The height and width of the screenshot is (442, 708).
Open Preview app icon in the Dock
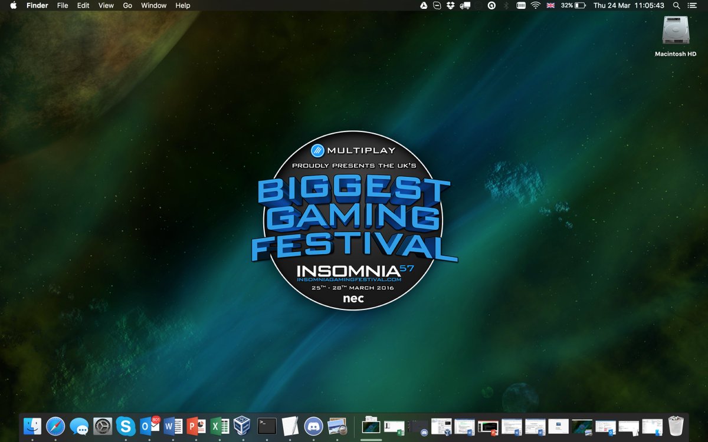(337, 425)
